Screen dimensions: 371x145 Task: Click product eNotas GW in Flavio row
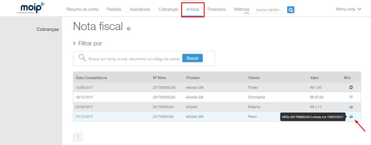coord(195,117)
